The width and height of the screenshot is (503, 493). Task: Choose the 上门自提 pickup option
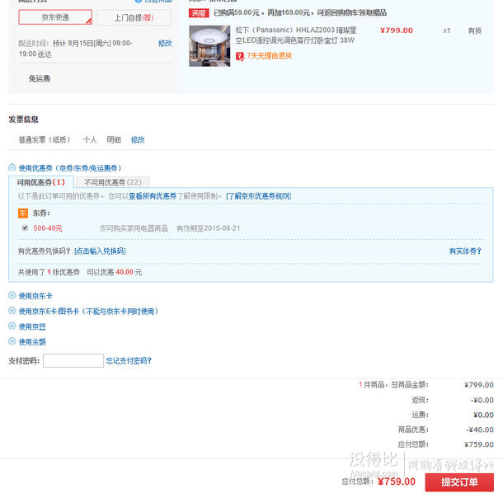click(x=134, y=17)
